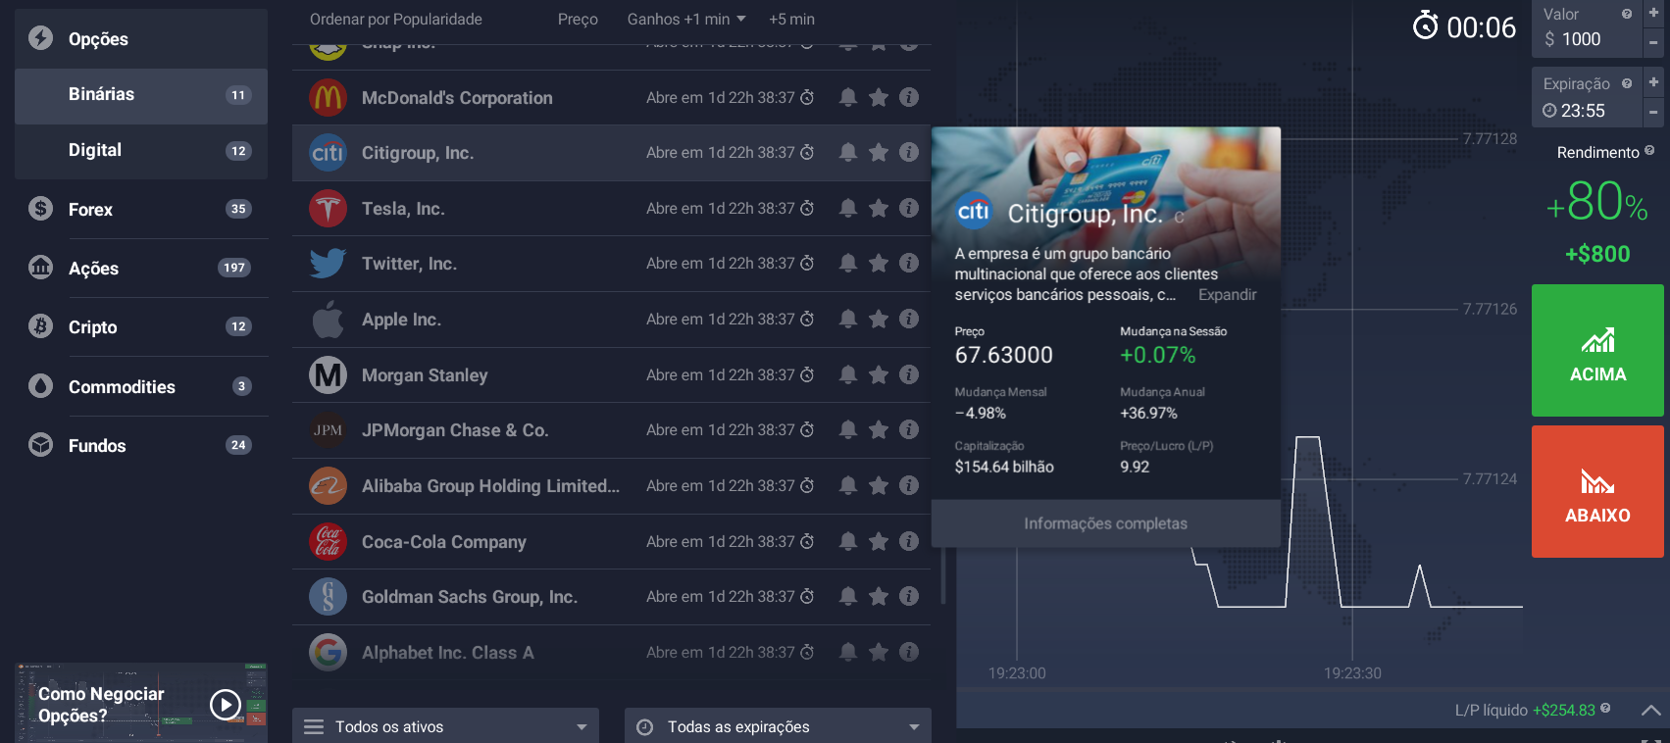Open the info icon for Twitter, Inc.
The width and height of the screenshot is (1670, 743).
(909, 263)
